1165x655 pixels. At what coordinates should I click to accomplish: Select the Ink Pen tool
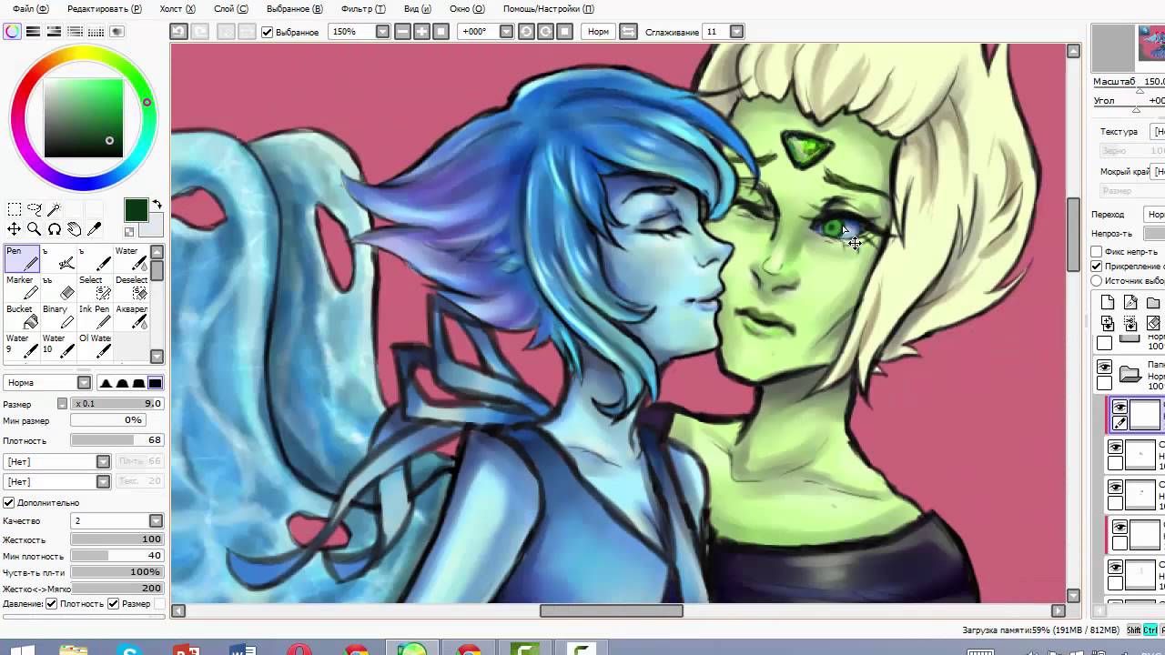click(x=95, y=317)
